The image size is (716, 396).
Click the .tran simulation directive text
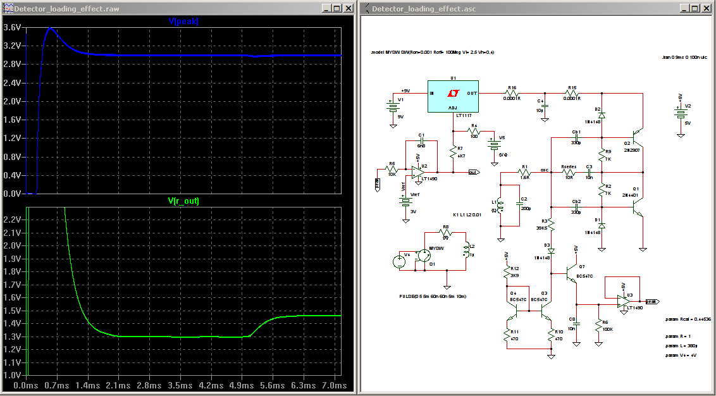[680, 57]
